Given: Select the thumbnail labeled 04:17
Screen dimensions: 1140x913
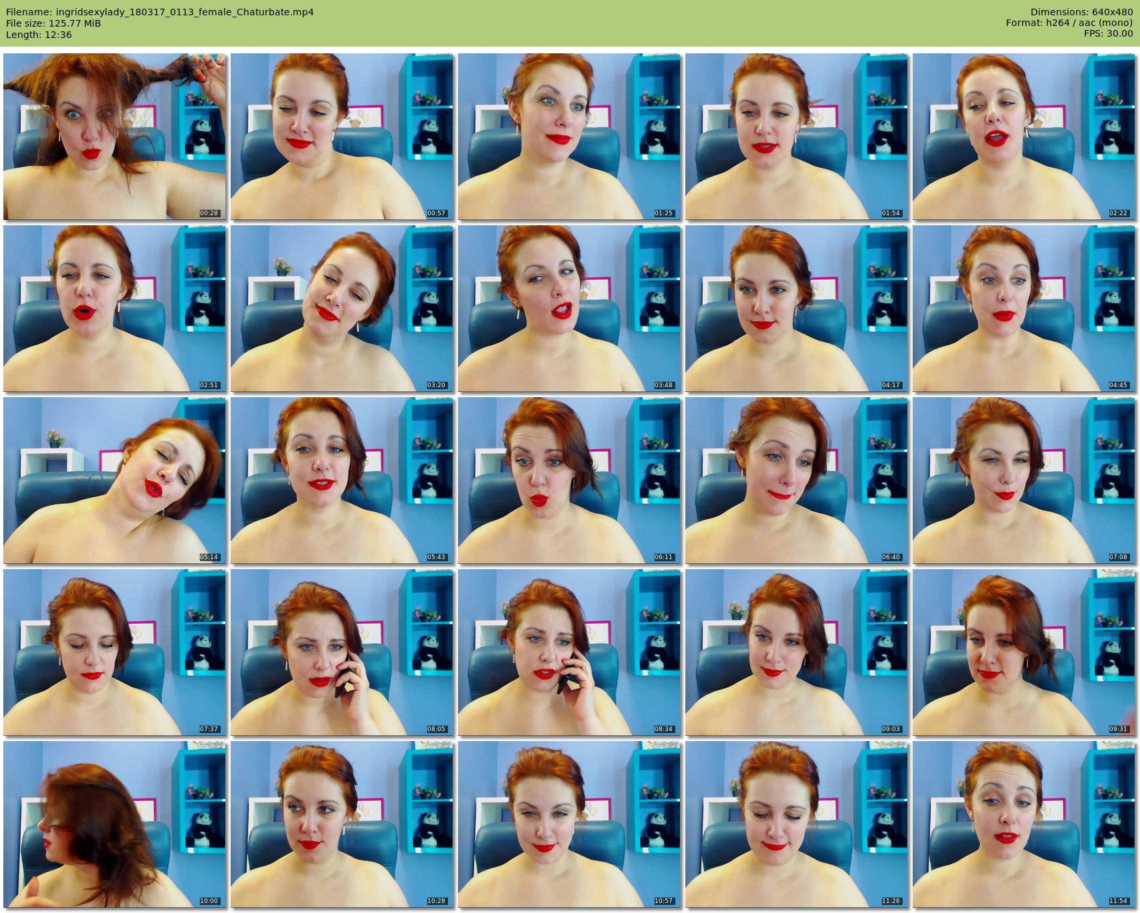Looking at the screenshot, I should click(x=797, y=309).
